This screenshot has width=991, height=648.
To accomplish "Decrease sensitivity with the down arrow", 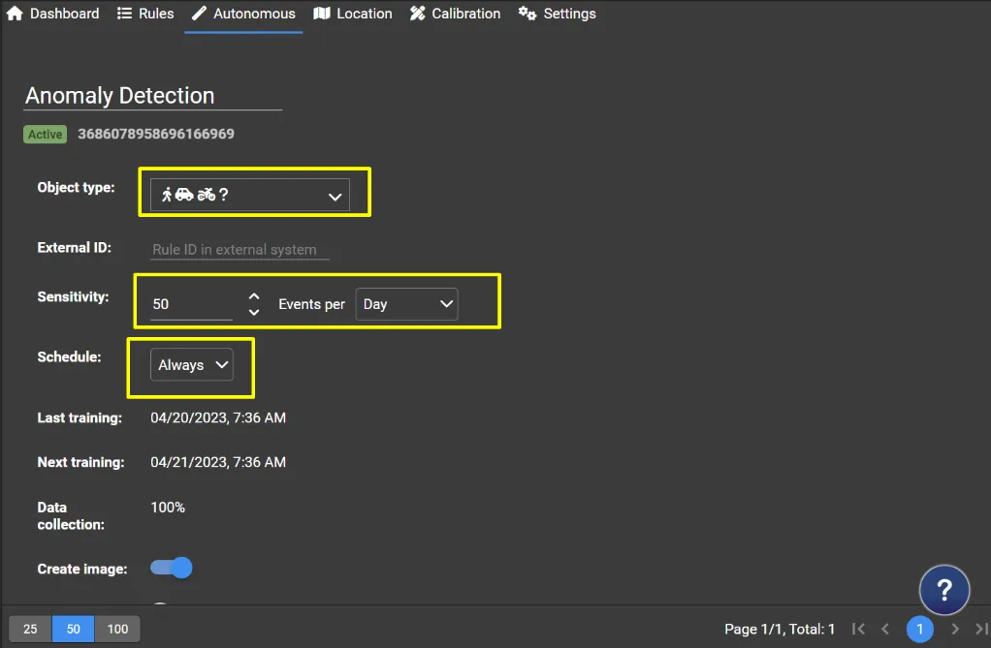I will click(x=254, y=312).
